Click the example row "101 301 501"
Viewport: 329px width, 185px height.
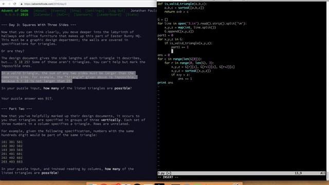coord(12,142)
